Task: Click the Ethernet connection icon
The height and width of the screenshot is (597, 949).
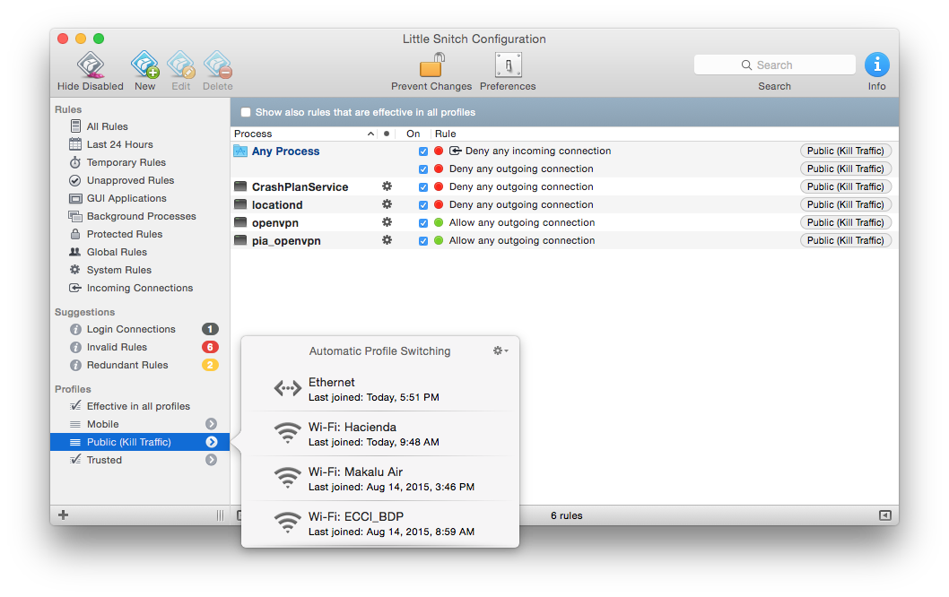Action: click(x=288, y=388)
